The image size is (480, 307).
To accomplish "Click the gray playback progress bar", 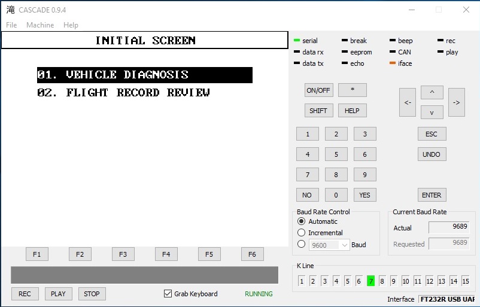I will (144, 275).
